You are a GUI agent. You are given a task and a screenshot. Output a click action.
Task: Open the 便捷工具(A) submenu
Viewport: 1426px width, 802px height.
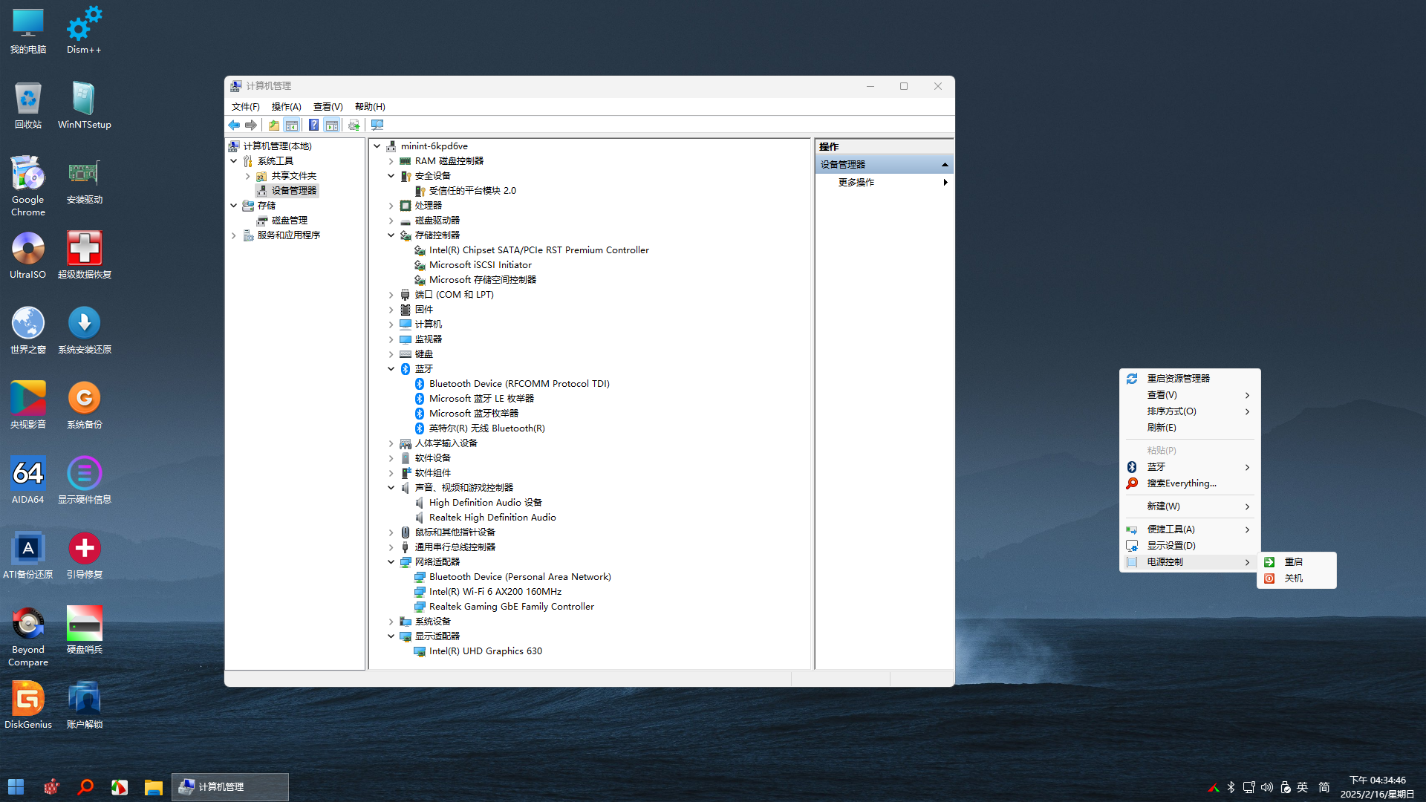(1190, 529)
